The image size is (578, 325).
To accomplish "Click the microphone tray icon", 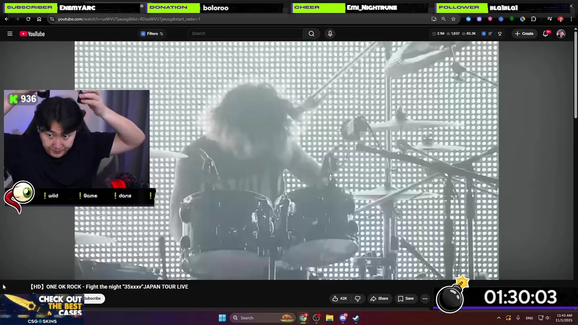I will coord(518,318).
